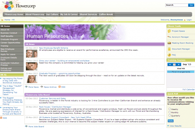This screenshot has height=129, width=195.
Task: Open Employee Induction Process sidebar item
Action: click(12, 64)
